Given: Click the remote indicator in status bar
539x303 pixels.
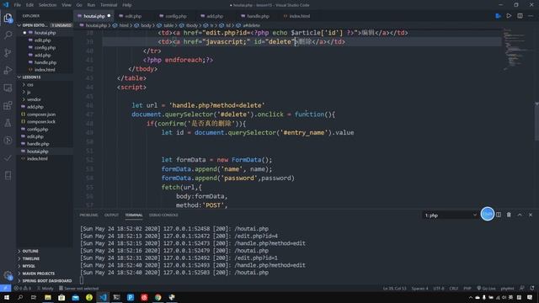Looking at the screenshot, I should [x=6, y=288].
